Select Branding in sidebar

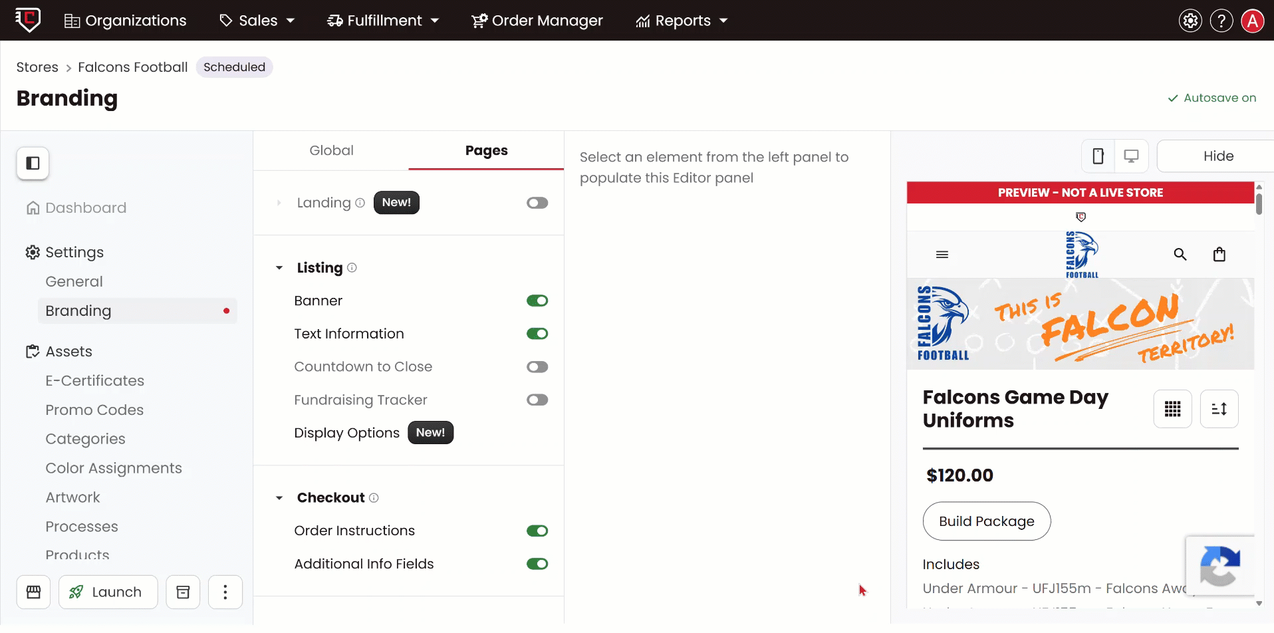[137, 311]
